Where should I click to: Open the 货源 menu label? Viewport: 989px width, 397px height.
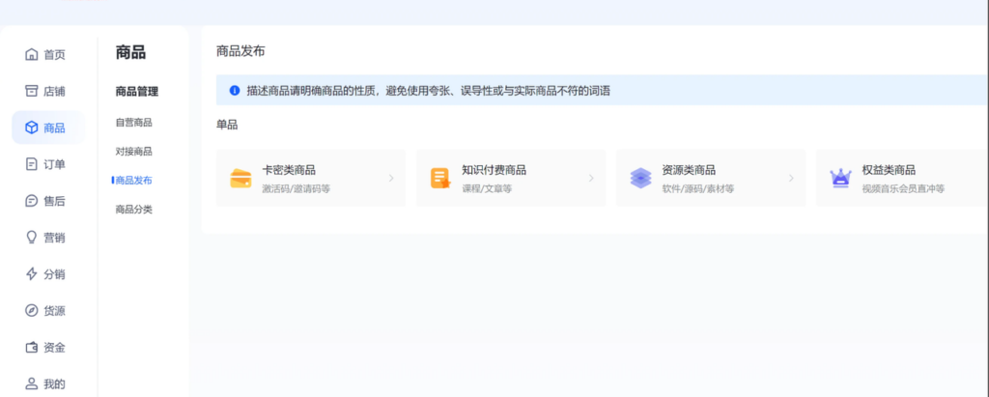click(54, 311)
